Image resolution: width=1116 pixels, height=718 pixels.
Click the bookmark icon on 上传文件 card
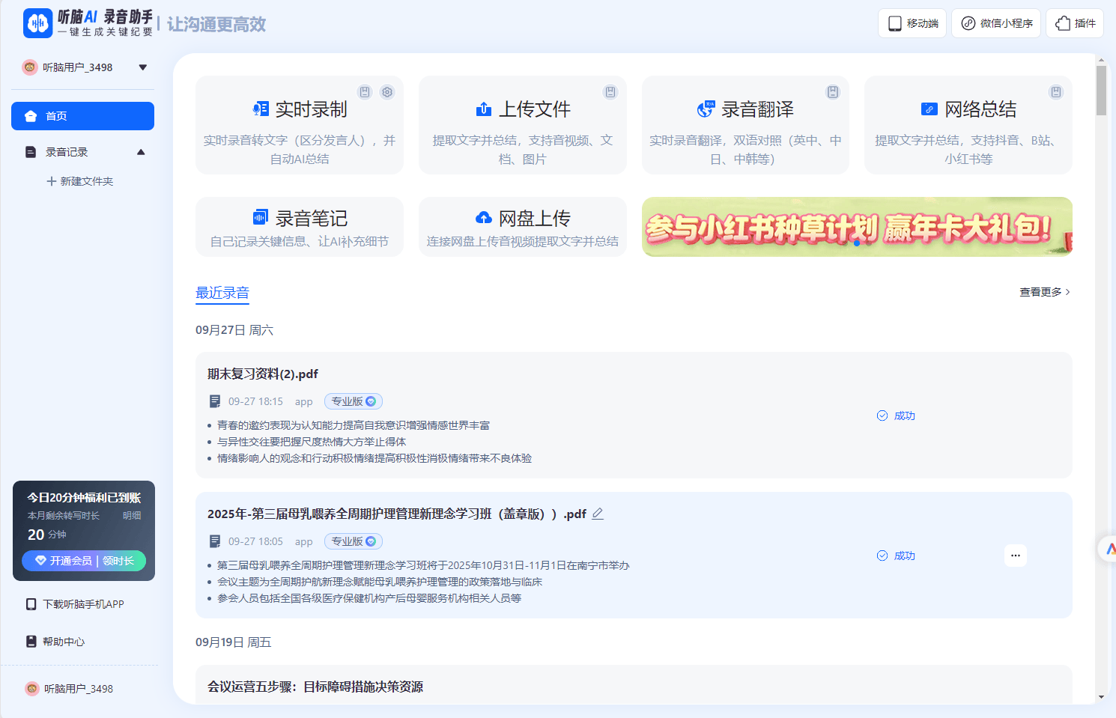pyautogui.click(x=610, y=92)
